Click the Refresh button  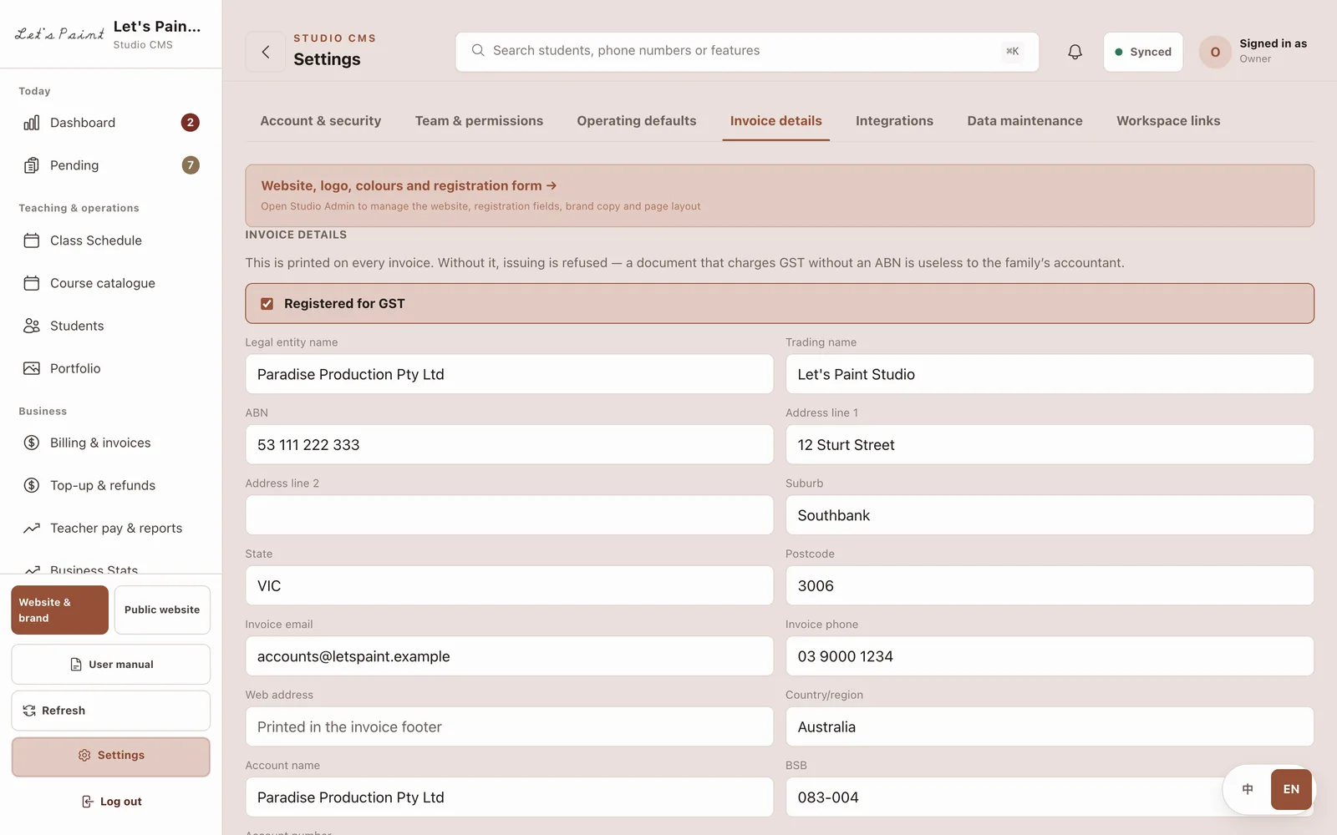click(x=111, y=711)
